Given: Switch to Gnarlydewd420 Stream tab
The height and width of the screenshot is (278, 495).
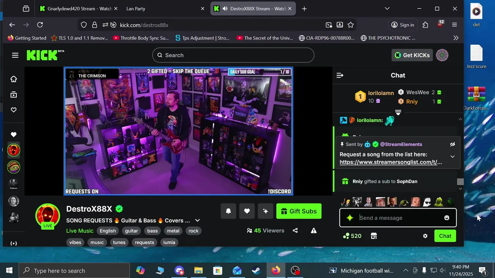Looking at the screenshot, I should 79,8.
